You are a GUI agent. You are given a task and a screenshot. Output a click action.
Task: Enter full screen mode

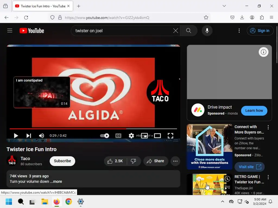170,136
